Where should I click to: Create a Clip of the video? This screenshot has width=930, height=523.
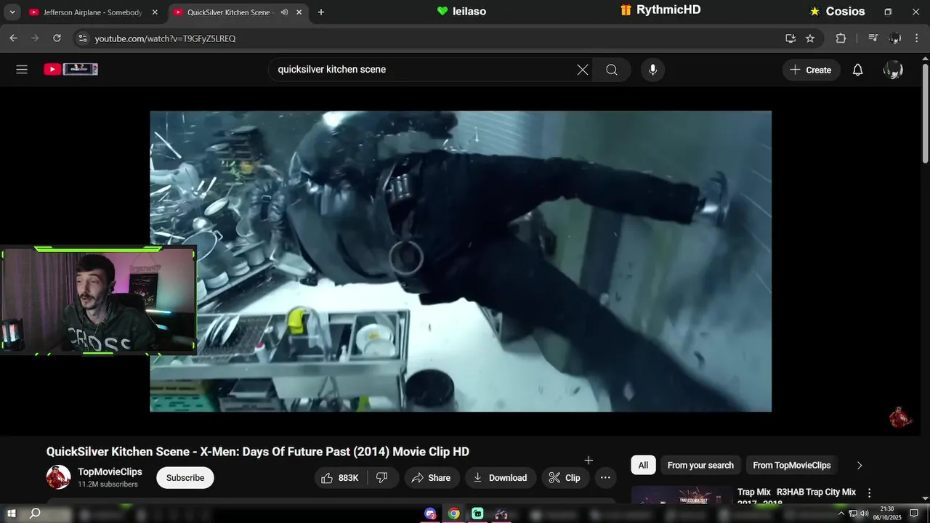(x=565, y=477)
